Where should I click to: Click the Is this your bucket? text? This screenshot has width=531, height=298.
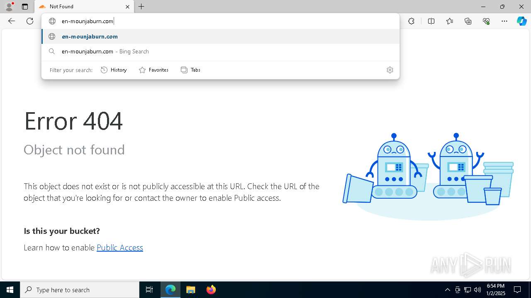[62, 231]
